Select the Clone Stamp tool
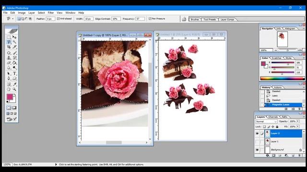 pyautogui.click(x=9, y=58)
